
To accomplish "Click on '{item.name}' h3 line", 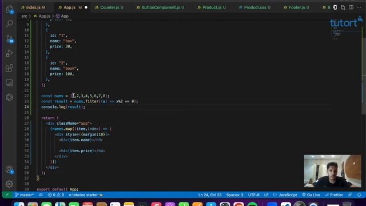I will (x=81, y=140).
